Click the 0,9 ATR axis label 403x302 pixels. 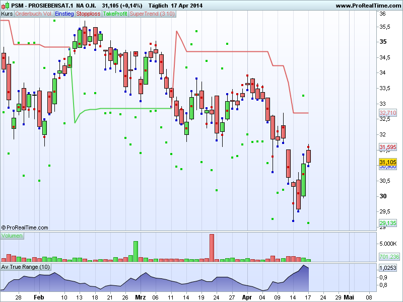383,277
